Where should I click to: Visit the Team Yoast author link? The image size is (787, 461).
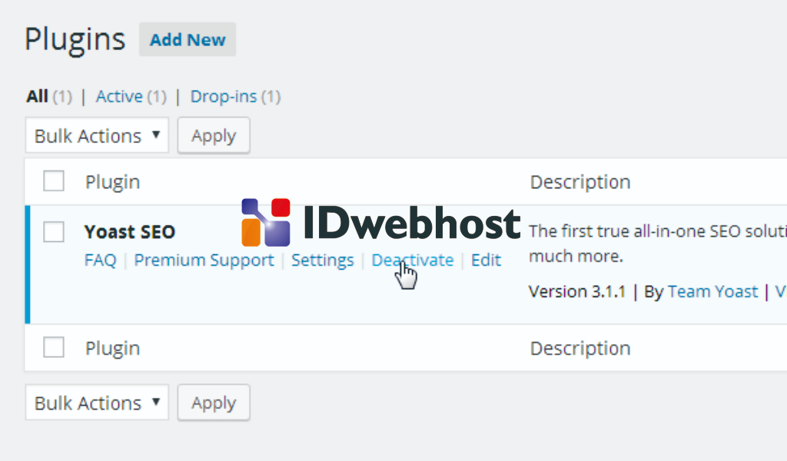tap(712, 292)
